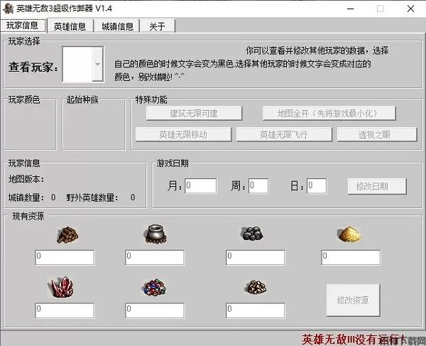Click the 地图版本 label text
426x346 pixels.
[x=26, y=179]
